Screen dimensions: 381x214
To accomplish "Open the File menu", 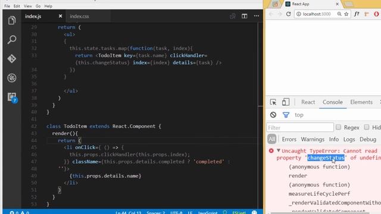I will 7,6.
